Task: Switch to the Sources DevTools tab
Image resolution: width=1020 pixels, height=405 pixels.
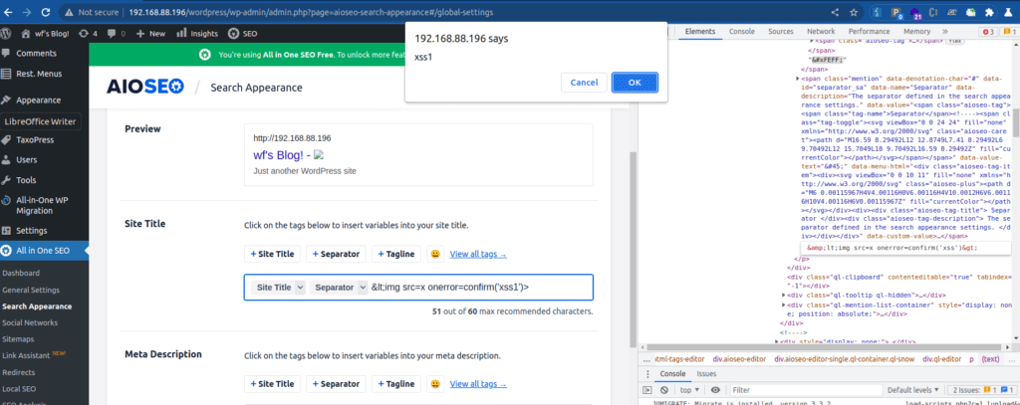Action: [x=778, y=32]
